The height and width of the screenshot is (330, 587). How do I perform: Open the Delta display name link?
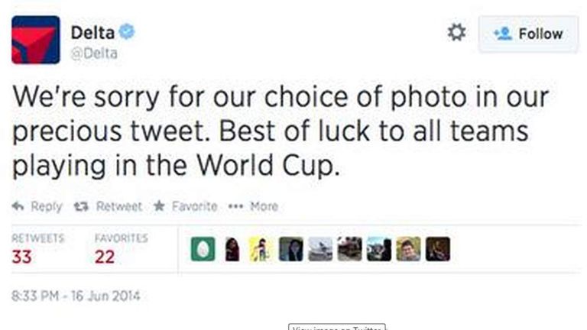click(x=92, y=32)
